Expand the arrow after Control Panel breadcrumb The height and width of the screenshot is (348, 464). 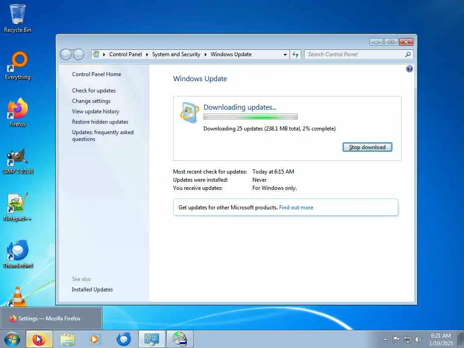coord(147,54)
